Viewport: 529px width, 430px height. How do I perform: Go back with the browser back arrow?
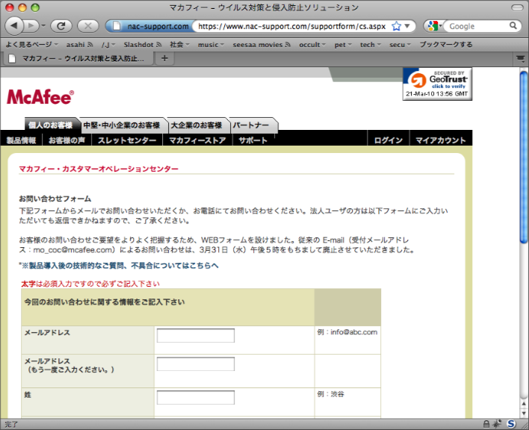13,25
